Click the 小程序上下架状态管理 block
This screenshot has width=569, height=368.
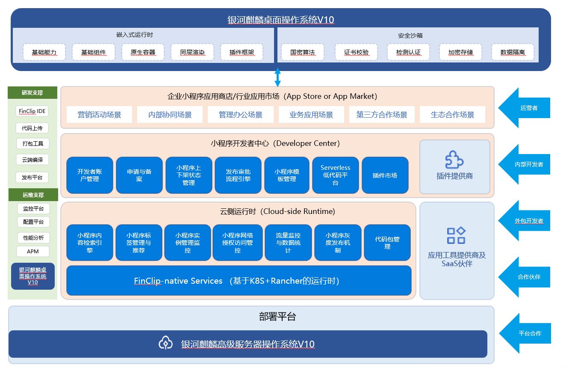pyautogui.click(x=189, y=175)
